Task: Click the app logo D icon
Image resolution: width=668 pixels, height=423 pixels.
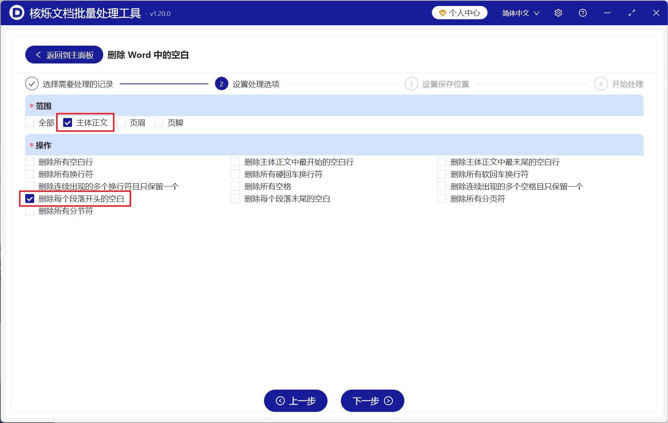Action: (16, 12)
